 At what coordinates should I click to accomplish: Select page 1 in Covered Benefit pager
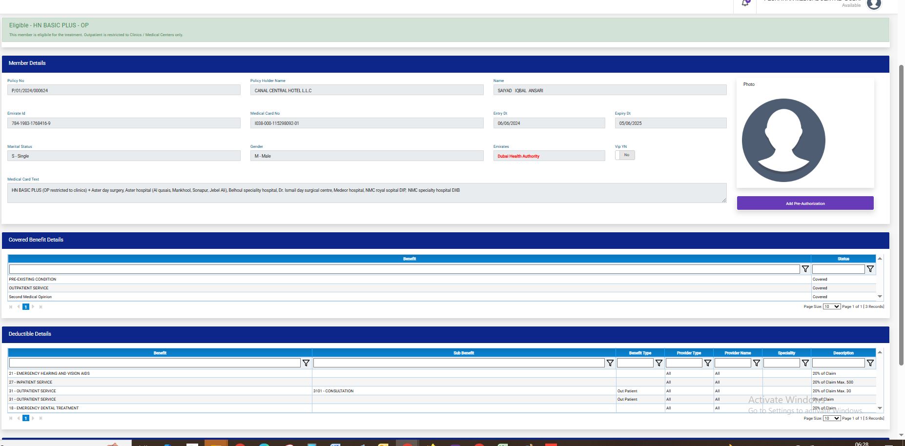(26, 307)
